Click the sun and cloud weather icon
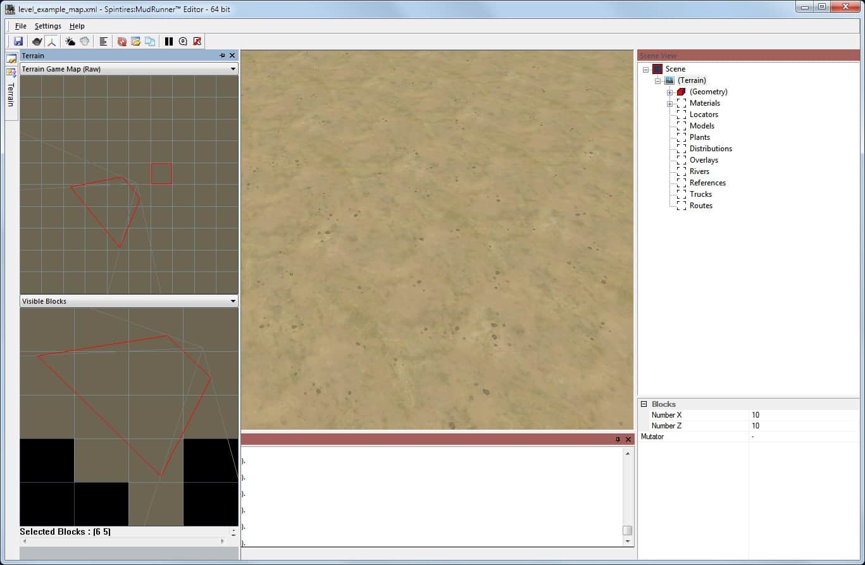Screen dimensions: 865x565 [x=70, y=41]
